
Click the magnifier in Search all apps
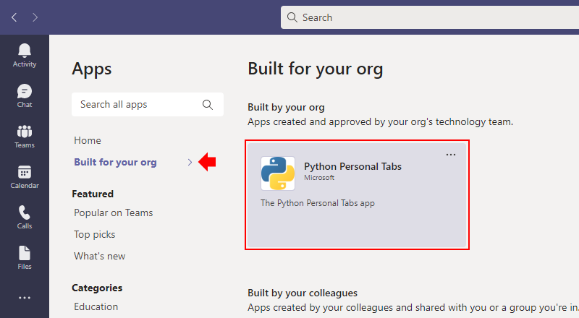[208, 105]
